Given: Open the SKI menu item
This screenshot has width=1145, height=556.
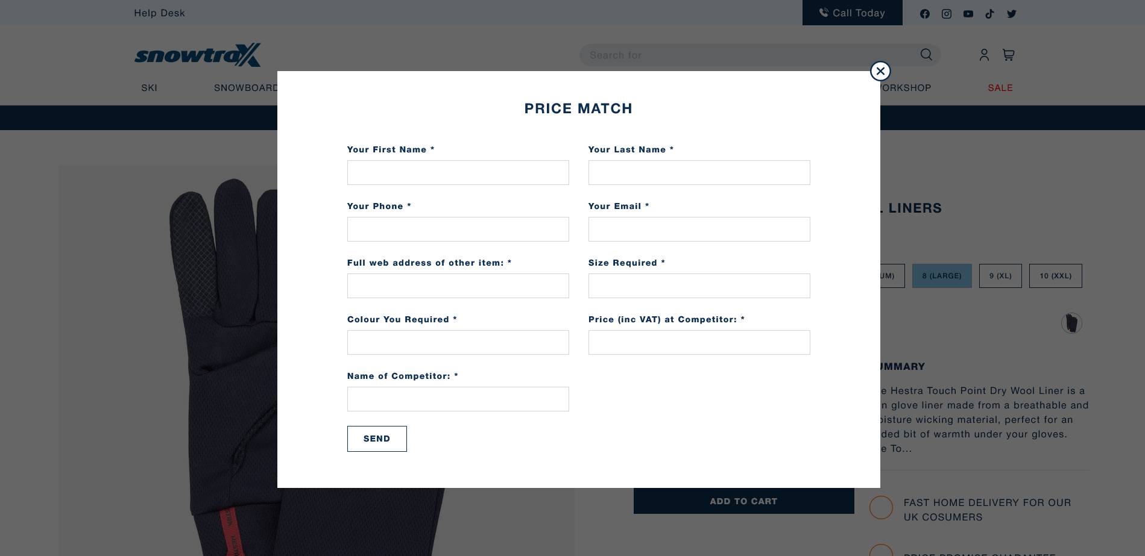Looking at the screenshot, I should point(149,88).
